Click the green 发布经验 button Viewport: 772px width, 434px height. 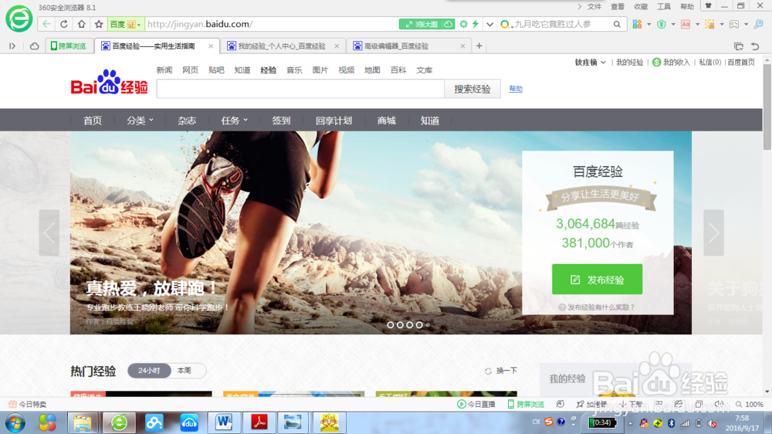(597, 280)
